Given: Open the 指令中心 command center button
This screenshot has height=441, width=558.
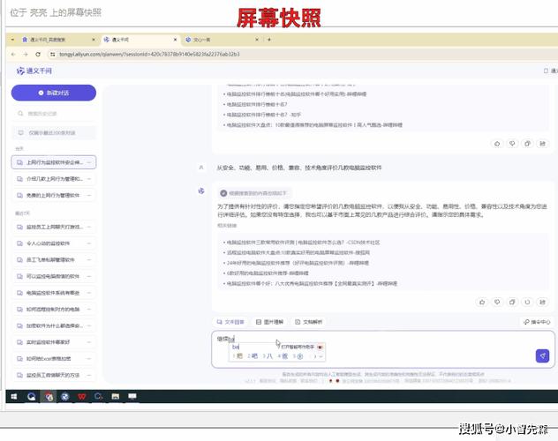Looking at the screenshot, I should pyautogui.click(x=536, y=322).
